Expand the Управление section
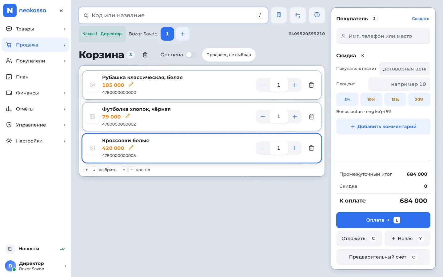 (x=36, y=125)
